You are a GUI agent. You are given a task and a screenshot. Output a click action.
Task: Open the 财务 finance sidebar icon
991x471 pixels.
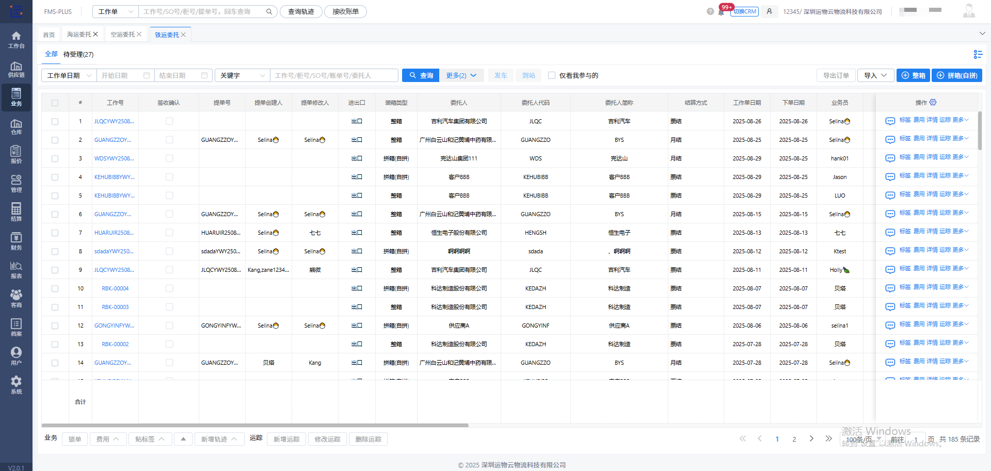(x=16, y=241)
